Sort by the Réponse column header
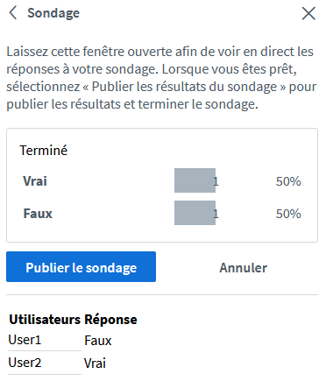 pos(110,320)
